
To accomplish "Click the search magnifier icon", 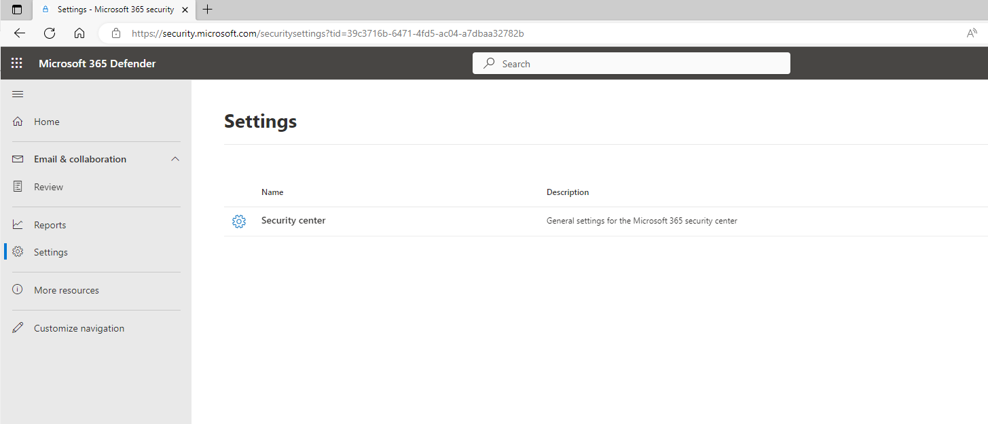I will 489,64.
